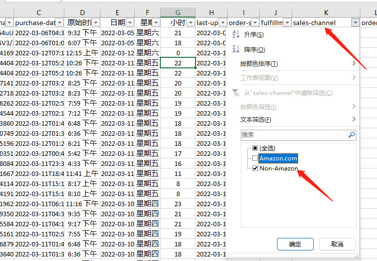Select column K header
377x261 pixels.
pyautogui.click(x=326, y=13)
